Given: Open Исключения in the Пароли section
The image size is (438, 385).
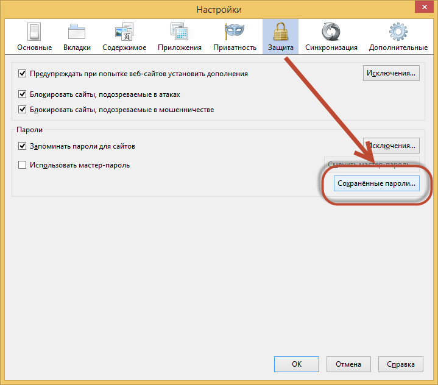Looking at the screenshot, I should [391, 146].
